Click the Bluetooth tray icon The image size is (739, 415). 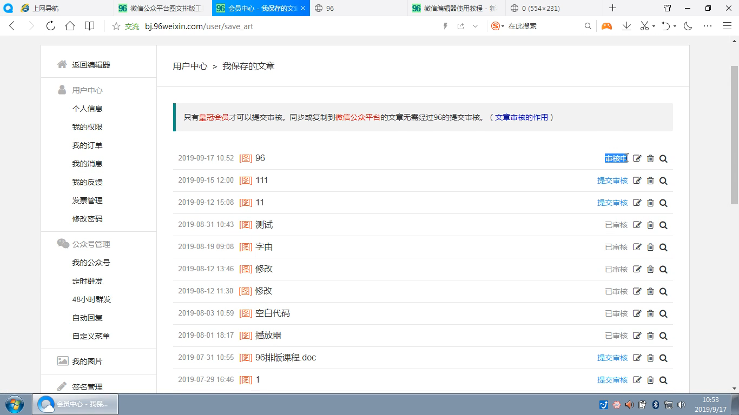click(656, 404)
